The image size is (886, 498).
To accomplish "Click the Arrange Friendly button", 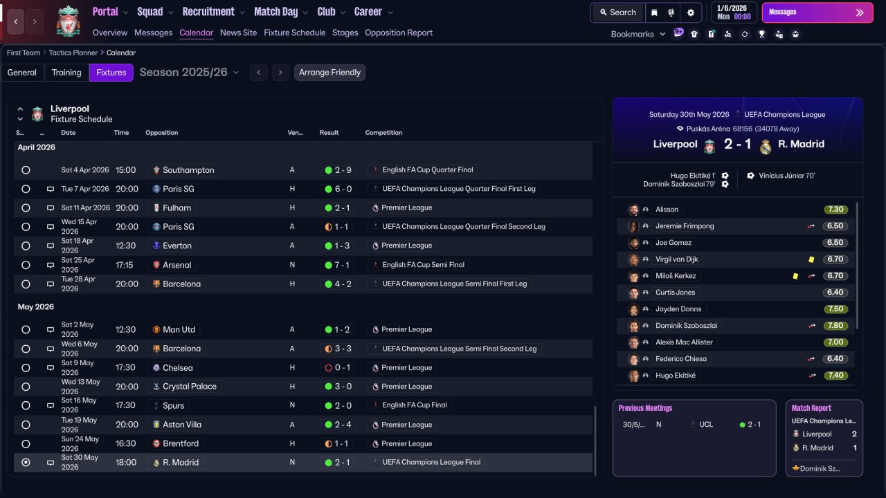I will click(329, 73).
